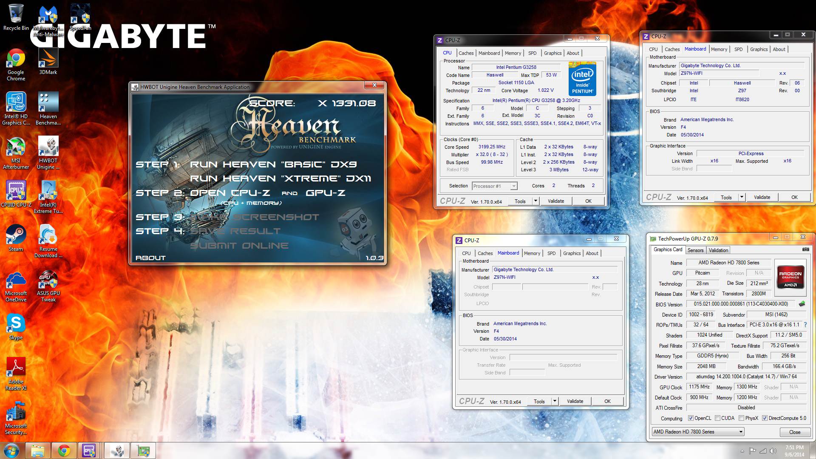Viewport: 816px width, 459px height.
Task: Click Action Center flag in tray
Action: (x=752, y=451)
